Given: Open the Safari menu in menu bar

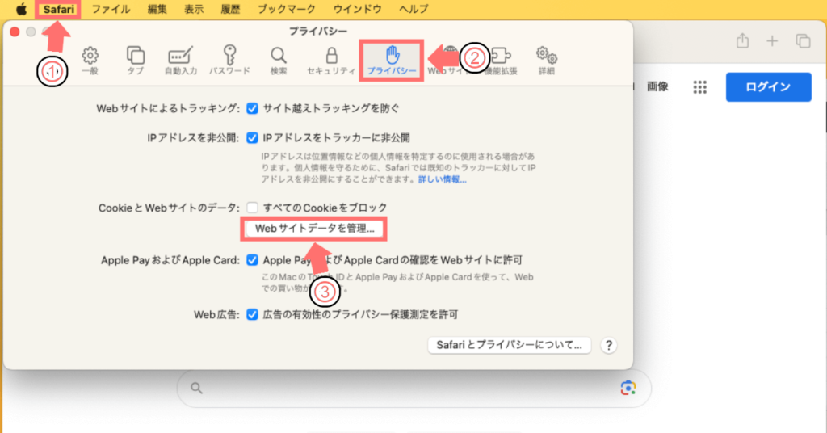Looking at the screenshot, I should (x=58, y=9).
